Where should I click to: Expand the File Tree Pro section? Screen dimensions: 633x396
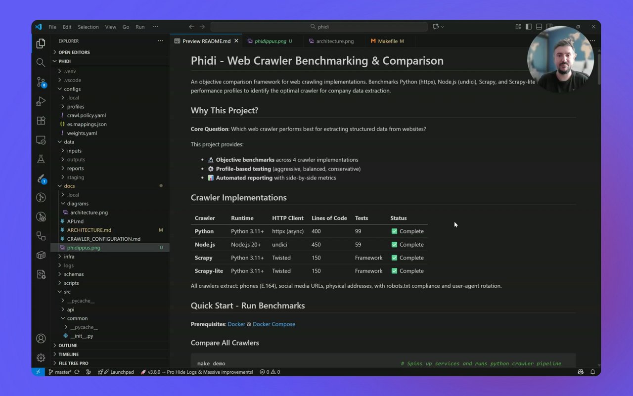pyautogui.click(x=110, y=363)
